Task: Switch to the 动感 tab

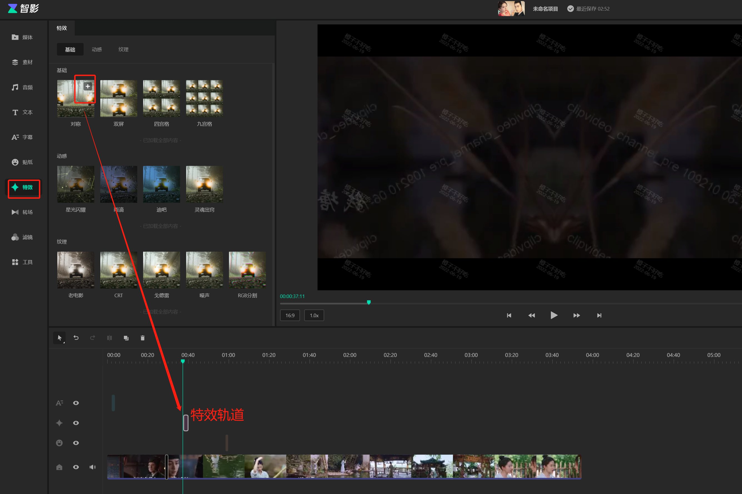Action: pyautogui.click(x=97, y=49)
